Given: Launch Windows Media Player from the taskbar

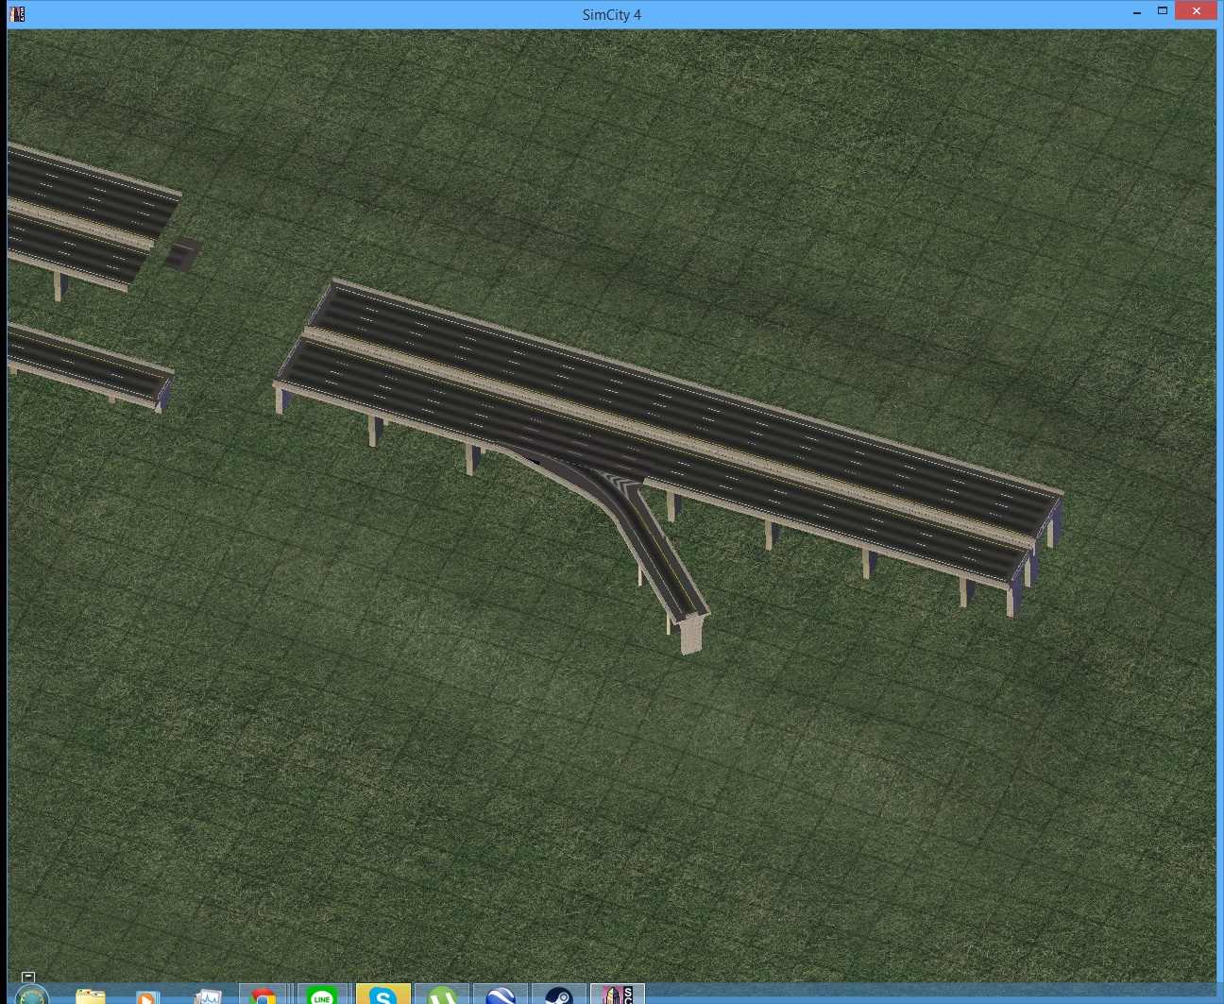Looking at the screenshot, I should pyautogui.click(x=146, y=996).
